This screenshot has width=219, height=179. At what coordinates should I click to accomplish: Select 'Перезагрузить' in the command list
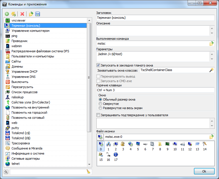coord(23,87)
